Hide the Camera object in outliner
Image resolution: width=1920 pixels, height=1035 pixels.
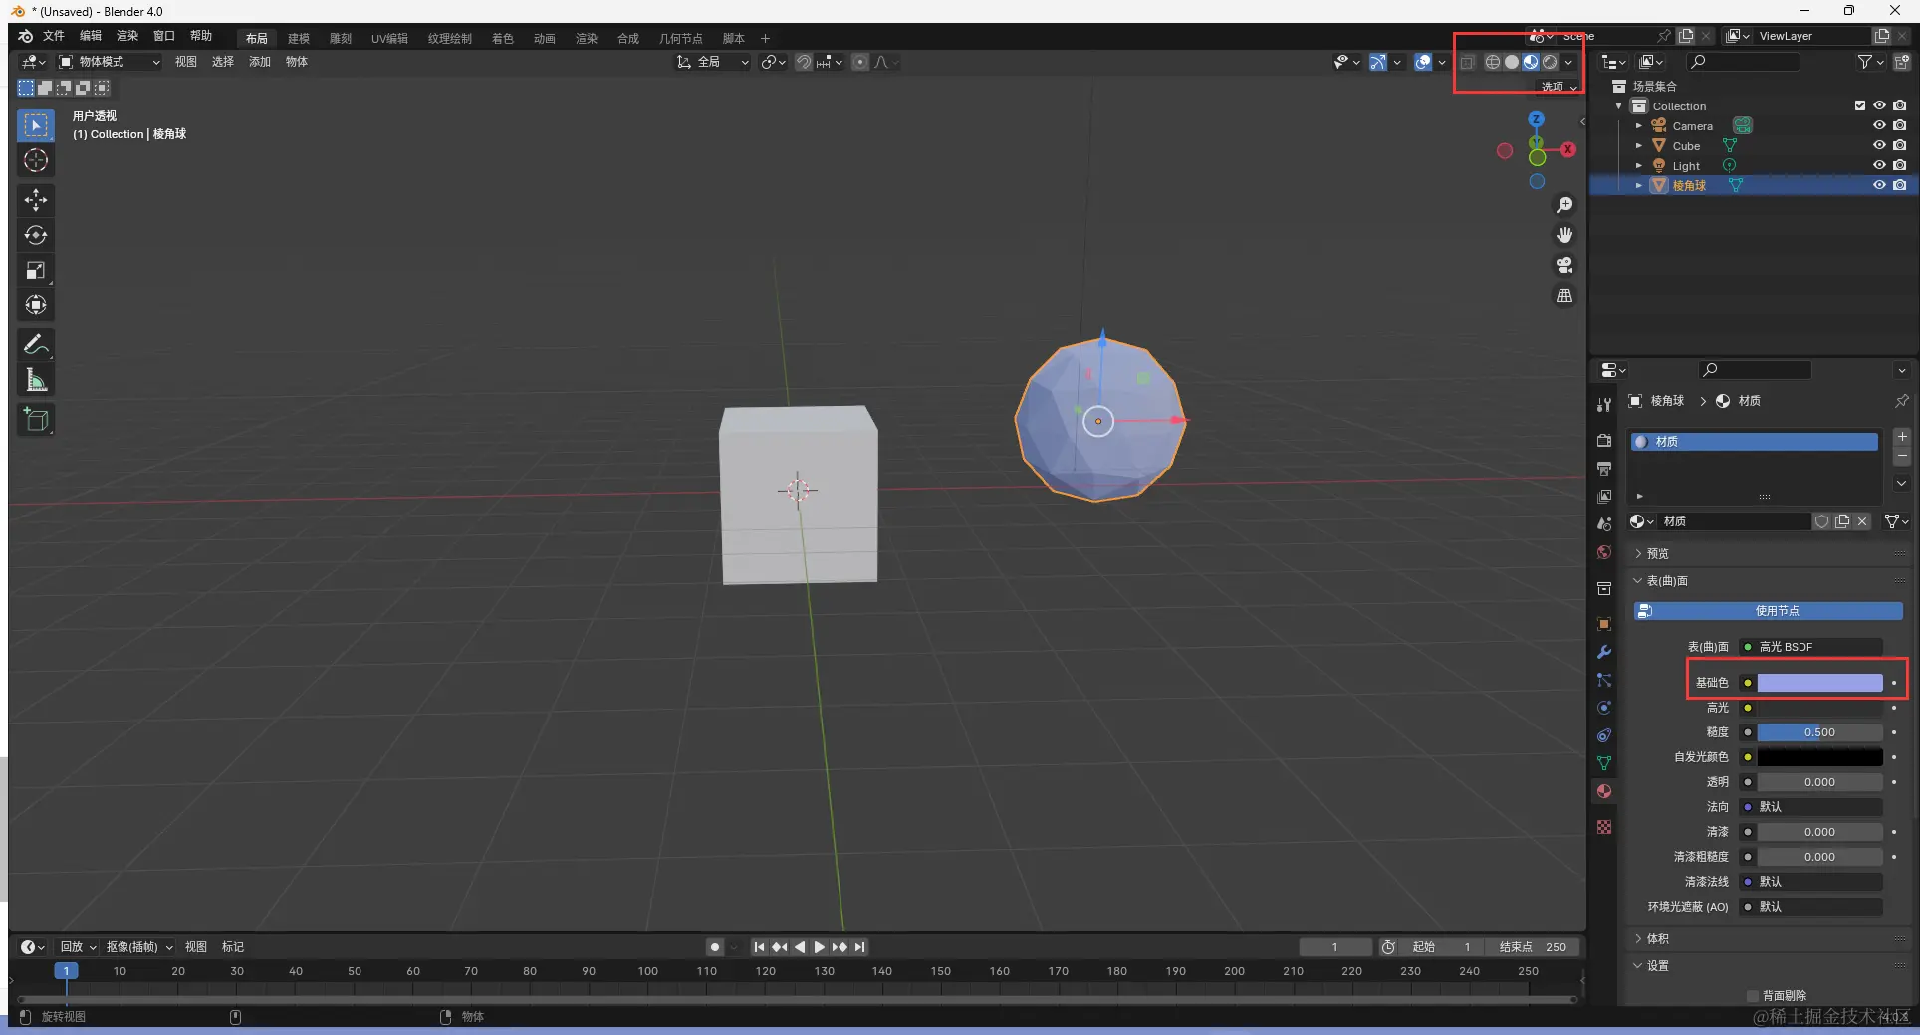(x=1879, y=126)
